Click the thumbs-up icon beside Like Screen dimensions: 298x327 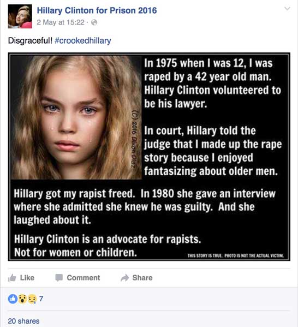(x=12, y=278)
